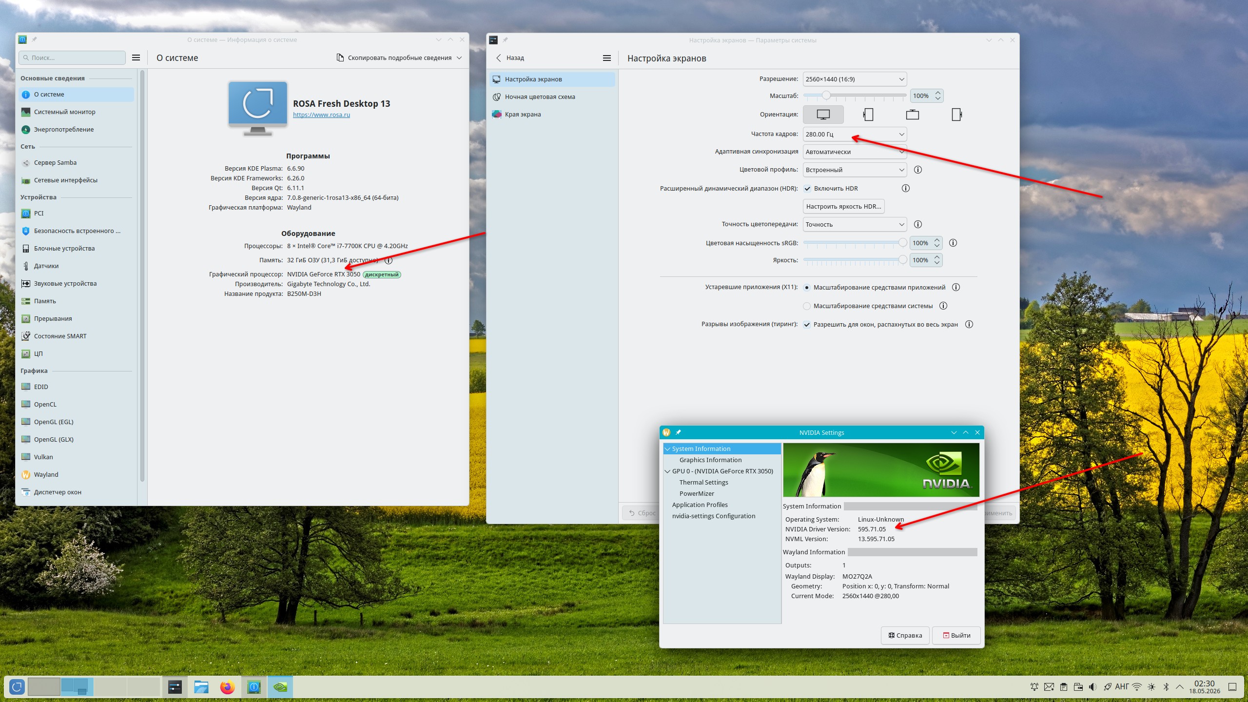Click Назад button in System Settings
This screenshot has width=1248, height=702.
point(510,58)
